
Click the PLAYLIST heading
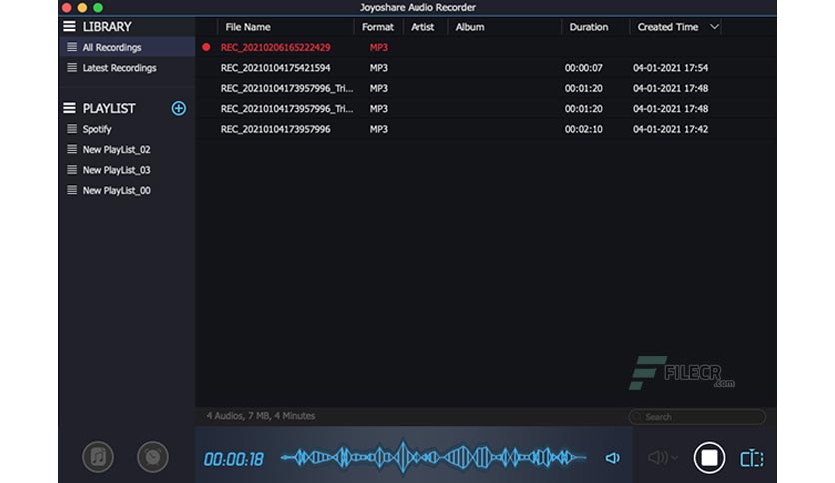pyautogui.click(x=109, y=108)
